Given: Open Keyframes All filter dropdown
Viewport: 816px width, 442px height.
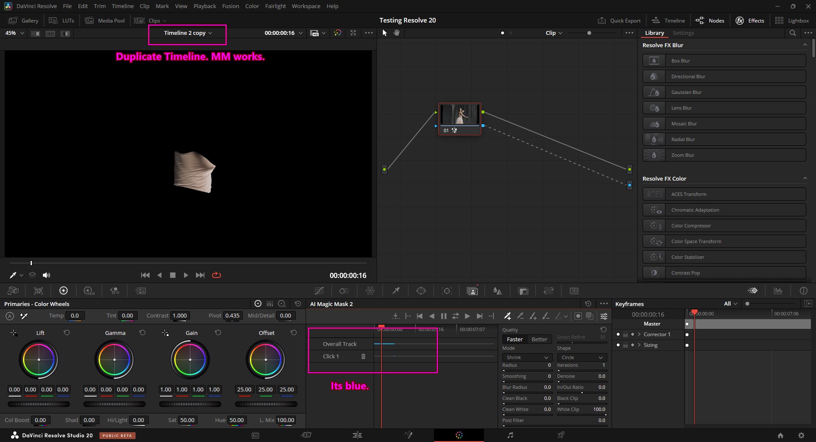Looking at the screenshot, I should coord(731,303).
